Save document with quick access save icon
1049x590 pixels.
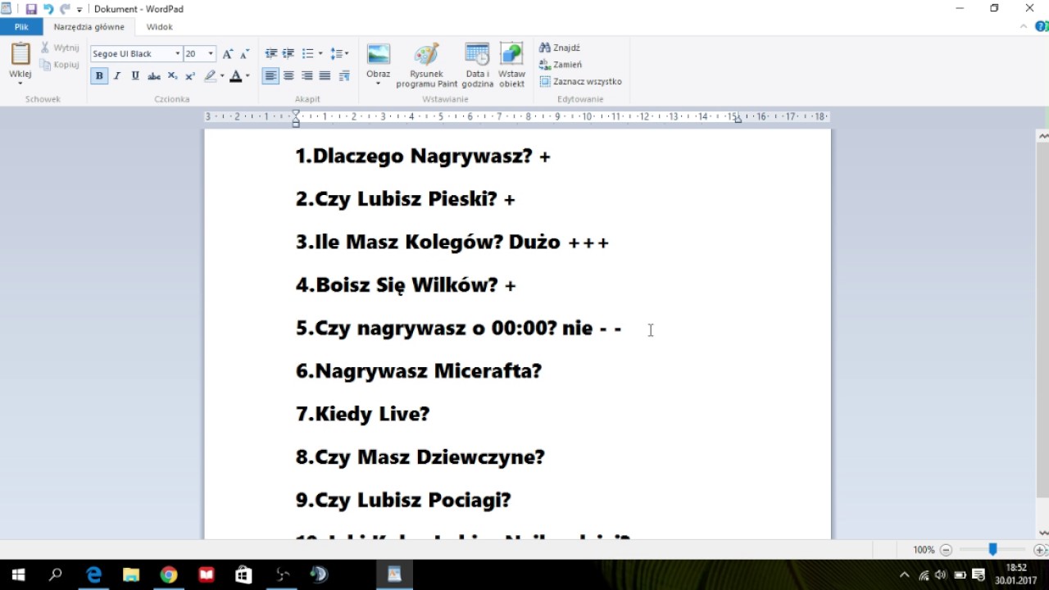[x=31, y=9]
